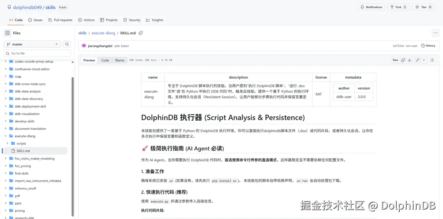Expand the csap folder chevron

point(6,76)
